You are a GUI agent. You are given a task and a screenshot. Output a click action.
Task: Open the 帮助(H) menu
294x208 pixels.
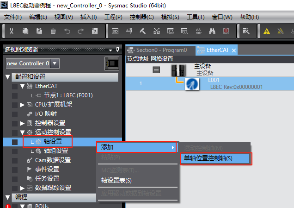(x=249, y=17)
